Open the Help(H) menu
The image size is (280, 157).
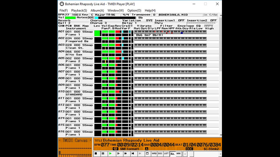tap(150, 10)
